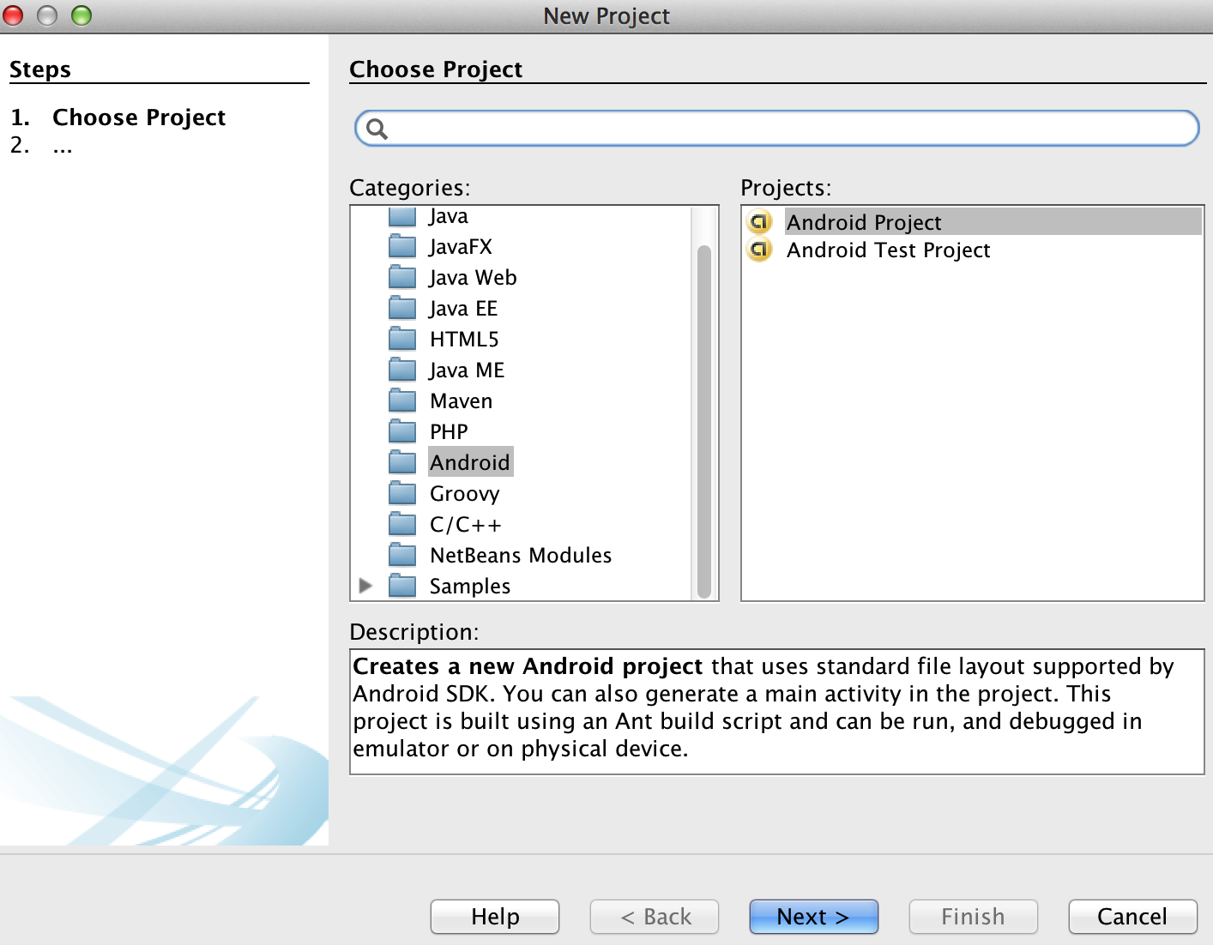Click the HTML5 folder icon
Viewport: 1213px width, 945px height.
(402, 340)
